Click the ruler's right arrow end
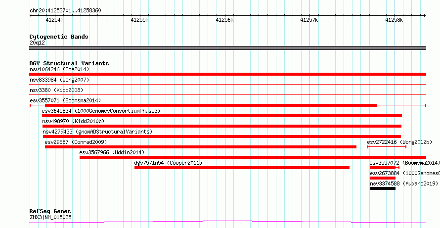 tap(425, 16)
